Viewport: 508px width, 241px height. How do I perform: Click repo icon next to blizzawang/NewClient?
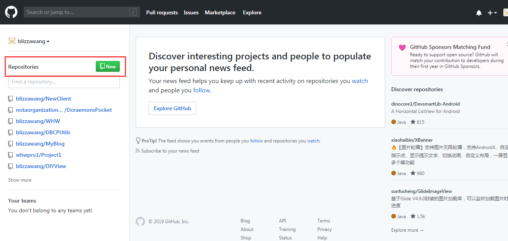[x=11, y=99]
